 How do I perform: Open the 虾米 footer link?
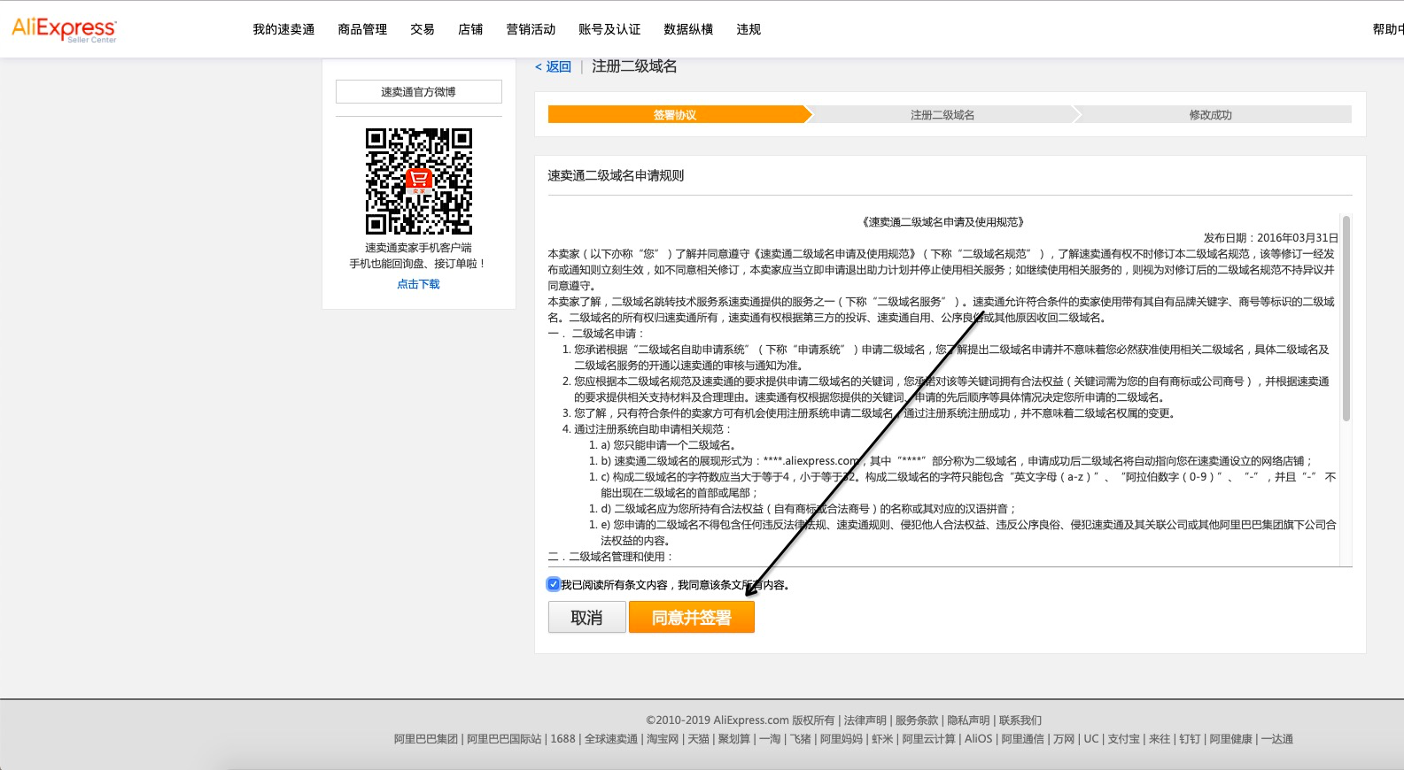[x=882, y=739]
